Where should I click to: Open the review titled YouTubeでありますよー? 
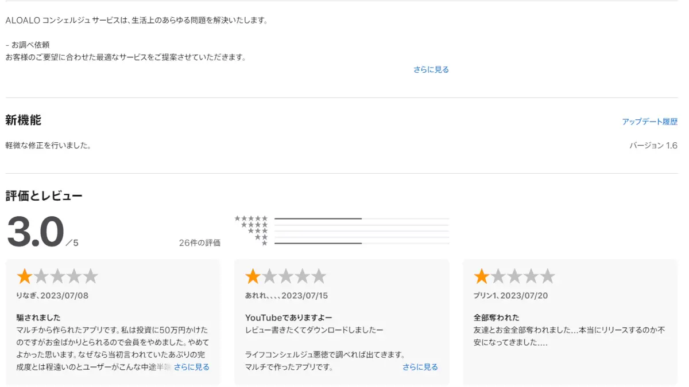tap(288, 318)
